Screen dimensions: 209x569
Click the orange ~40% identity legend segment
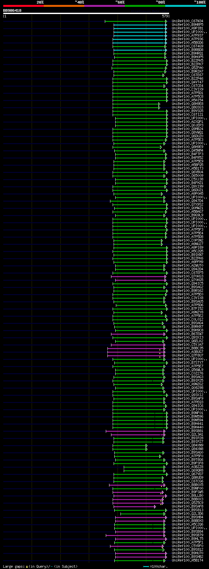point(64,6)
